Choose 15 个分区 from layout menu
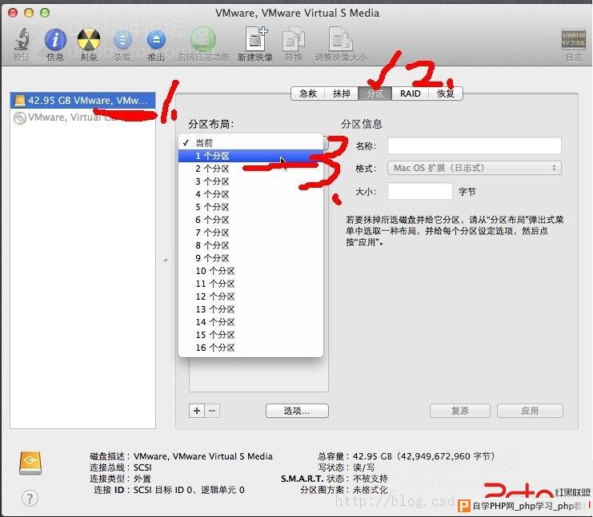 [250, 335]
